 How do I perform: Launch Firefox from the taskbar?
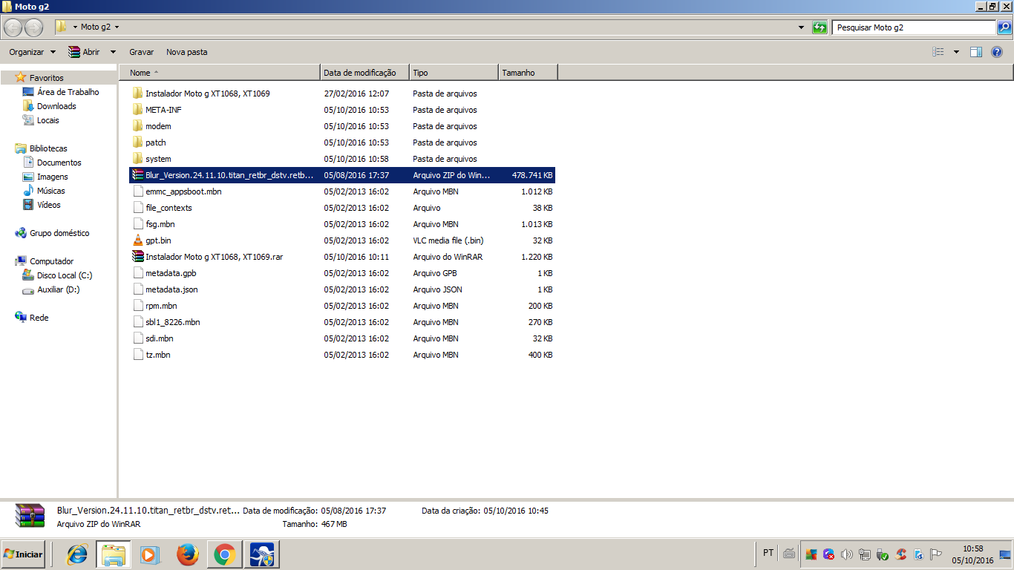coord(188,554)
